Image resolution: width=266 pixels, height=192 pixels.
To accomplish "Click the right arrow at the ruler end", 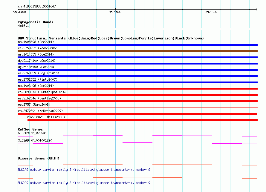I will coord(257,9).
